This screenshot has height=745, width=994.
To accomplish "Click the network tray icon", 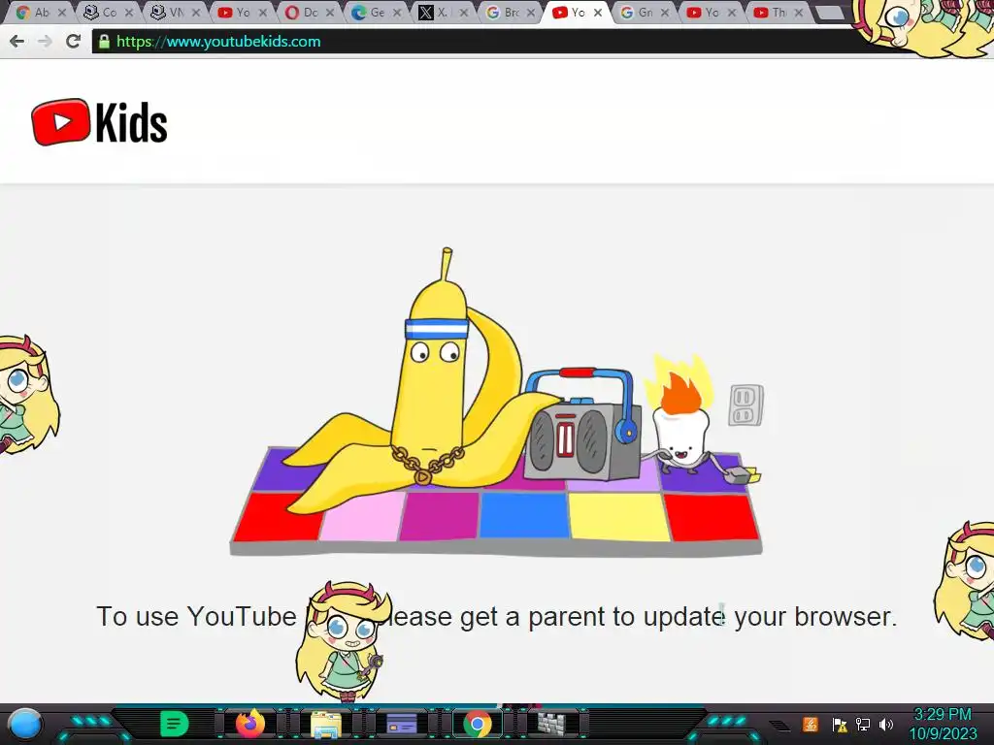I will coord(863,725).
